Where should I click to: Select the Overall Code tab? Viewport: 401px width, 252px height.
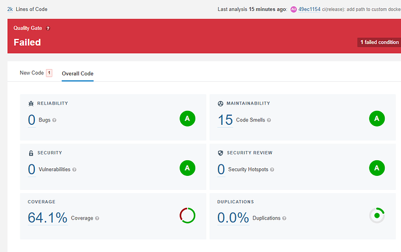pyautogui.click(x=77, y=74)
